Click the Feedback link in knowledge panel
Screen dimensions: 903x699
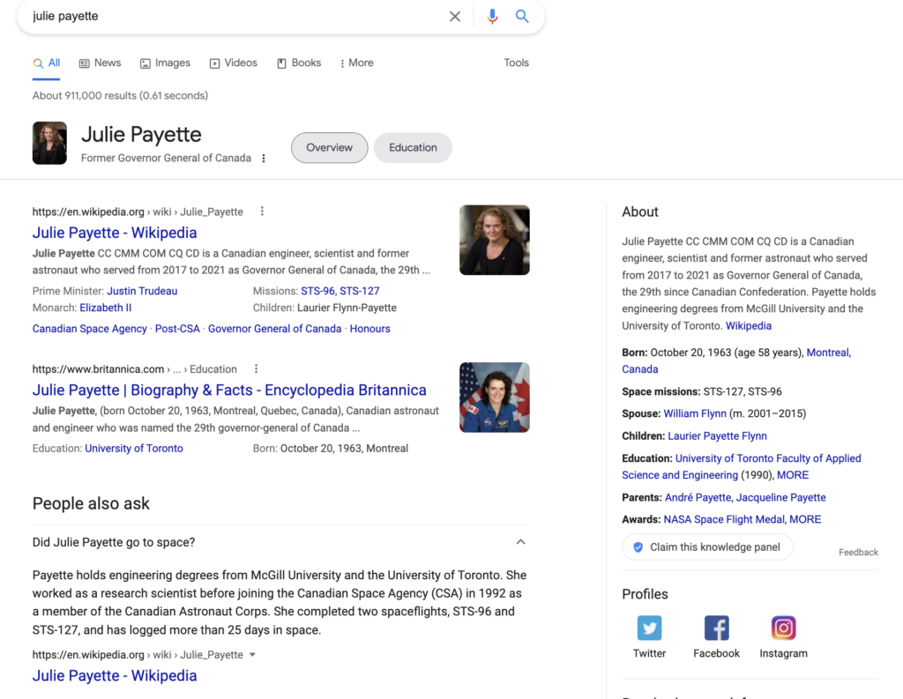(858, 552)
